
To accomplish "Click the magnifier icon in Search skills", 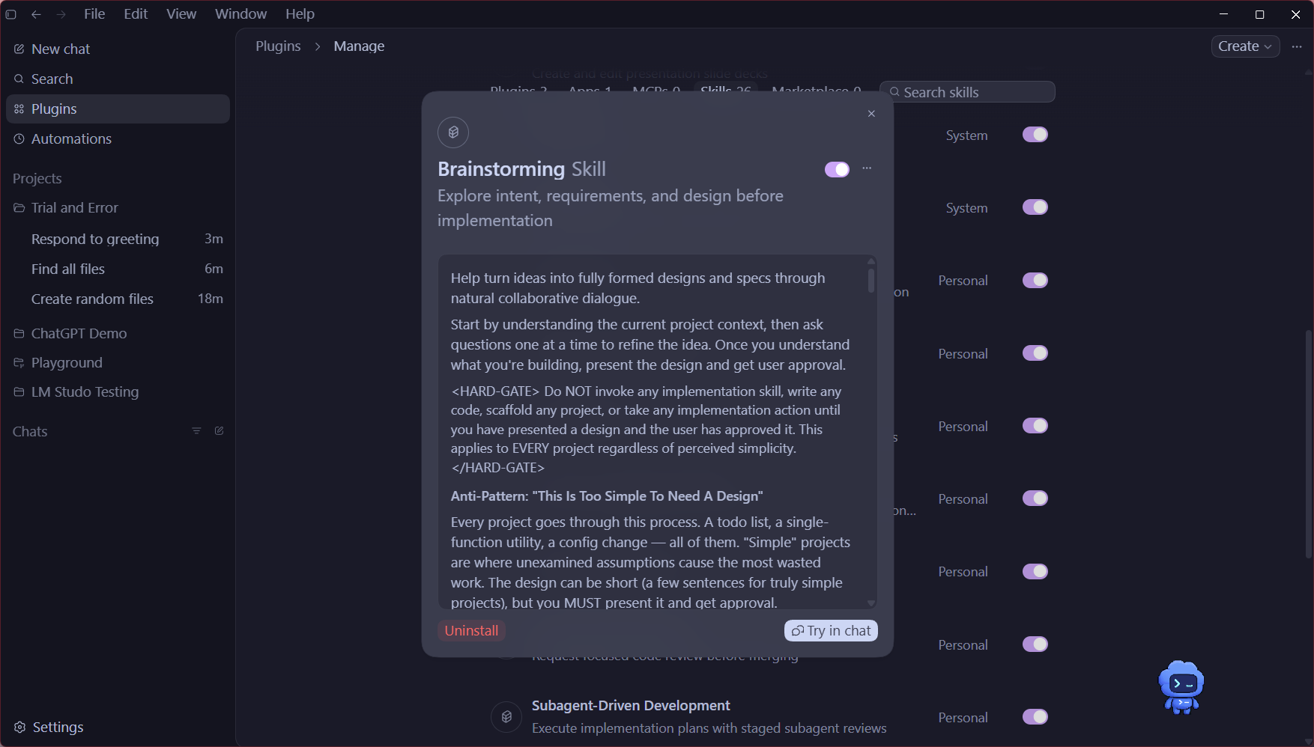I will (x=894, y=92).
